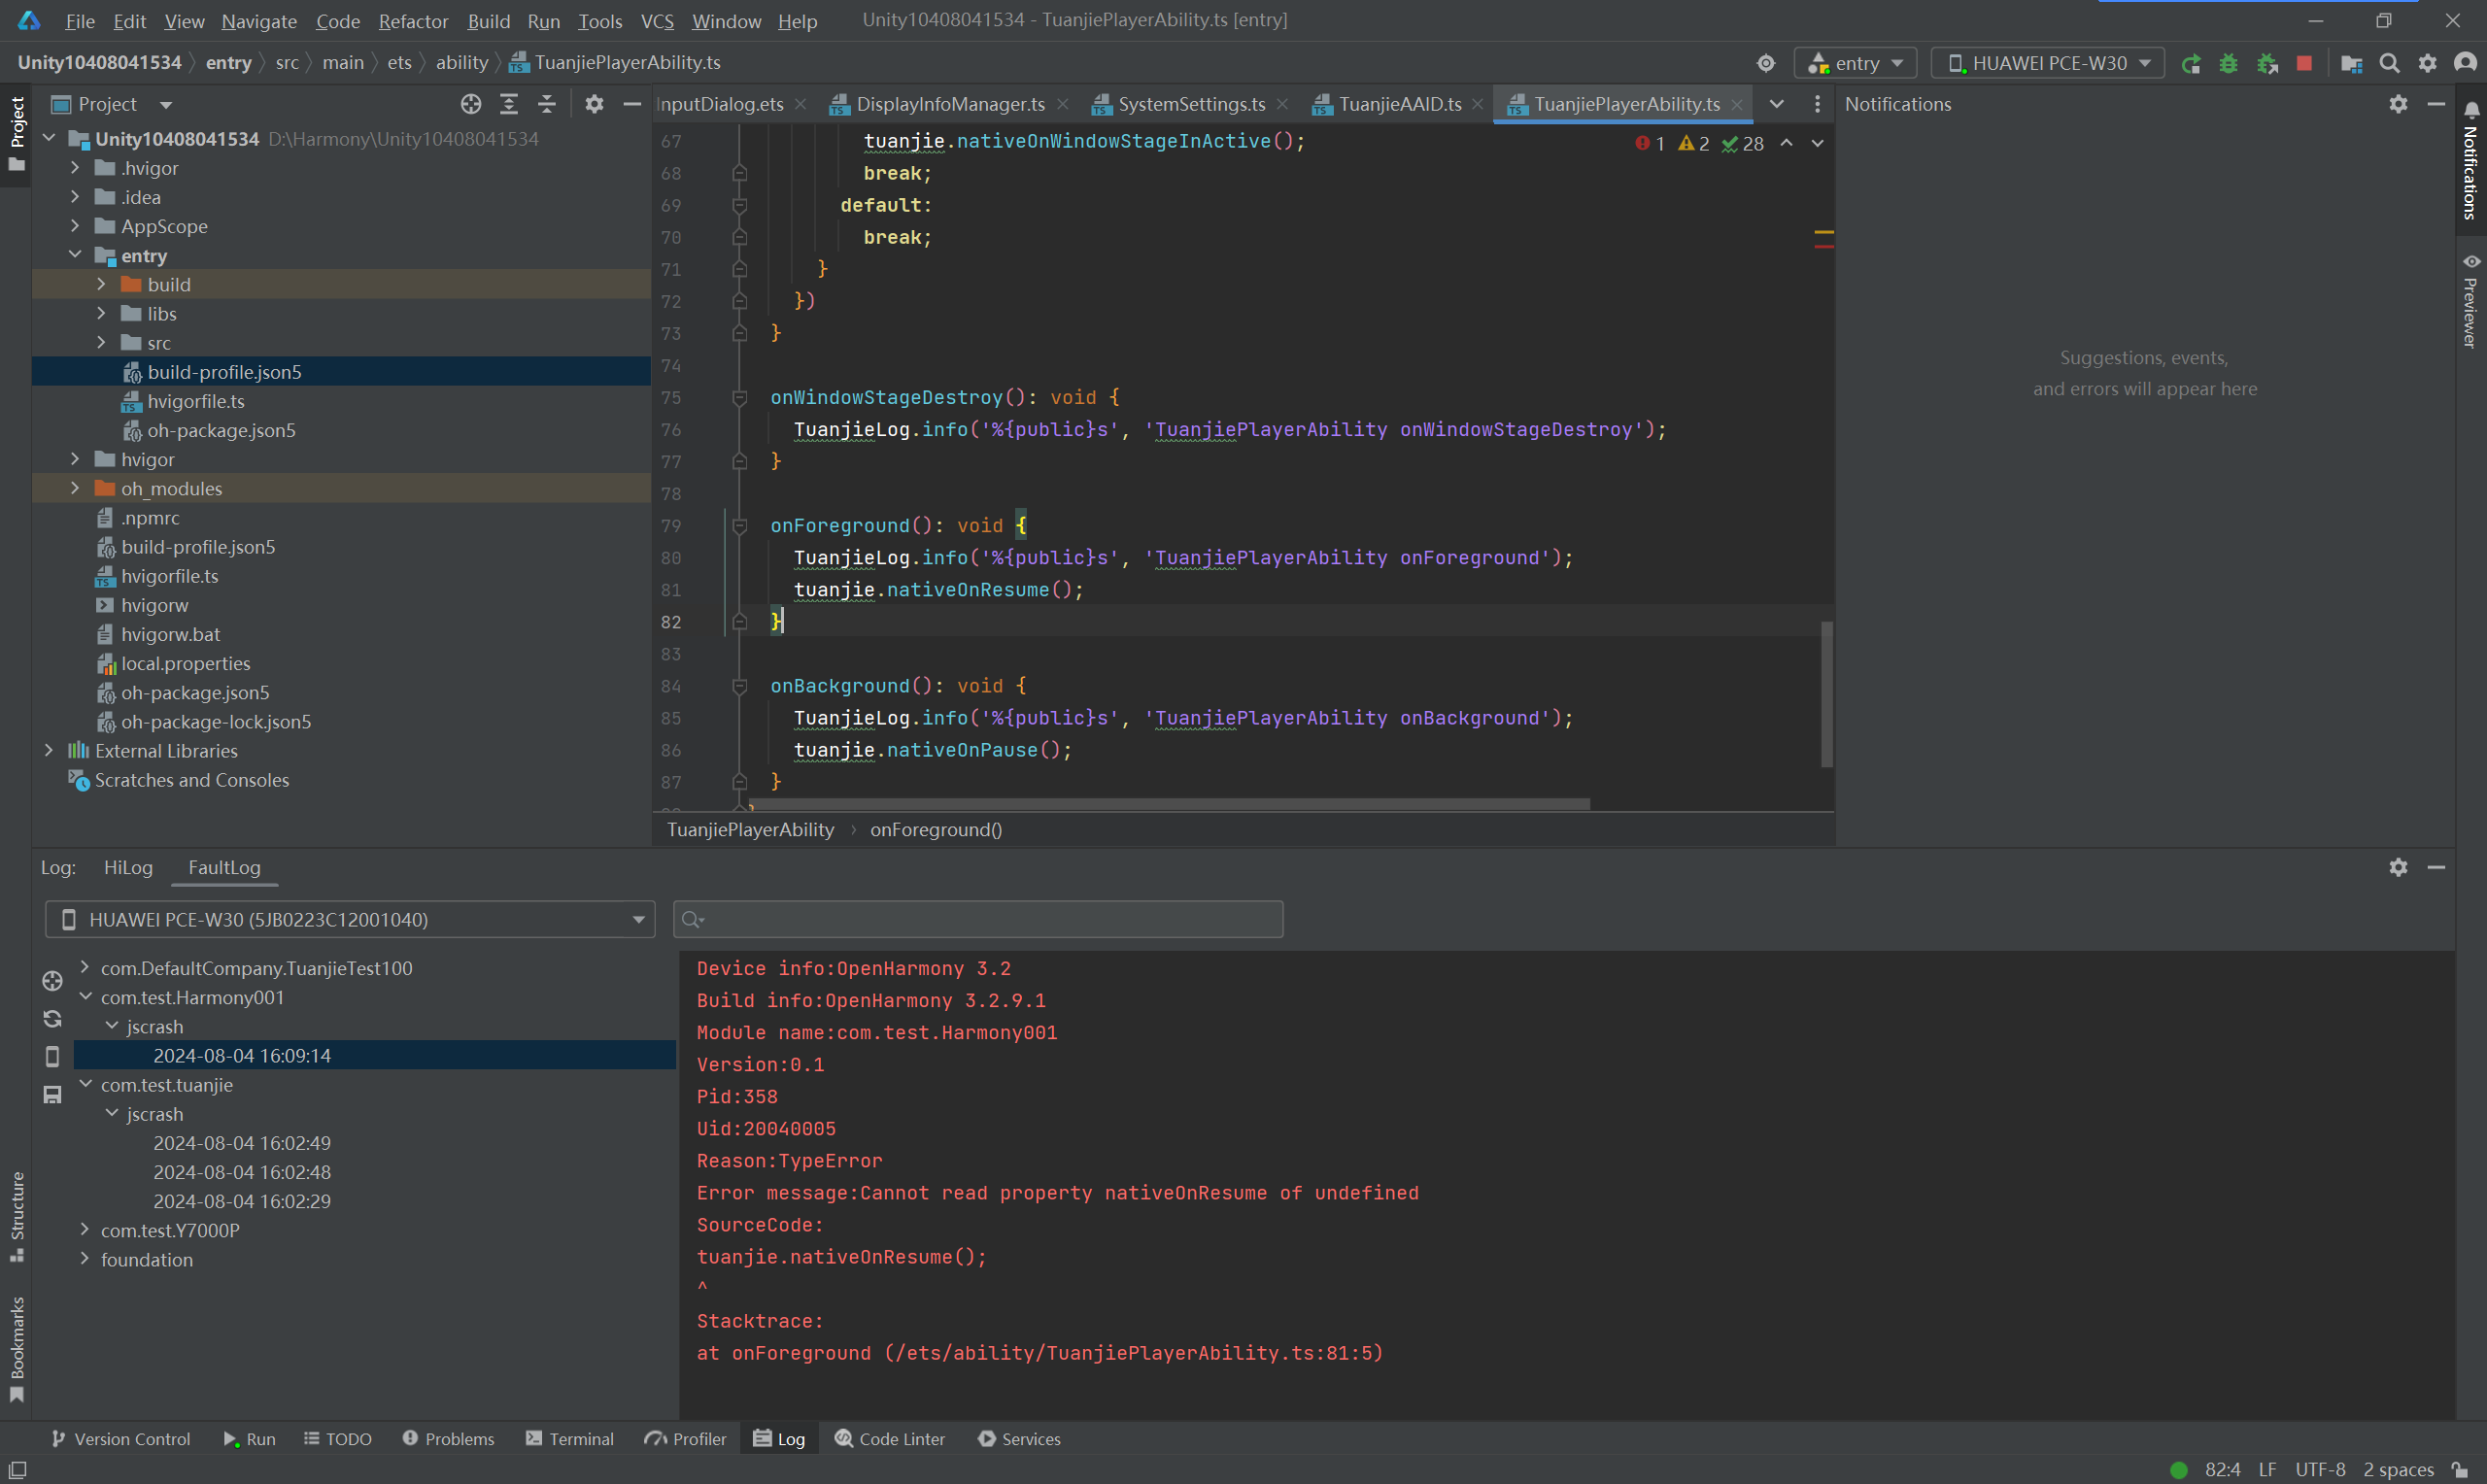Toggle the Bookmarks side tool window

click(x=17, y=1349)
